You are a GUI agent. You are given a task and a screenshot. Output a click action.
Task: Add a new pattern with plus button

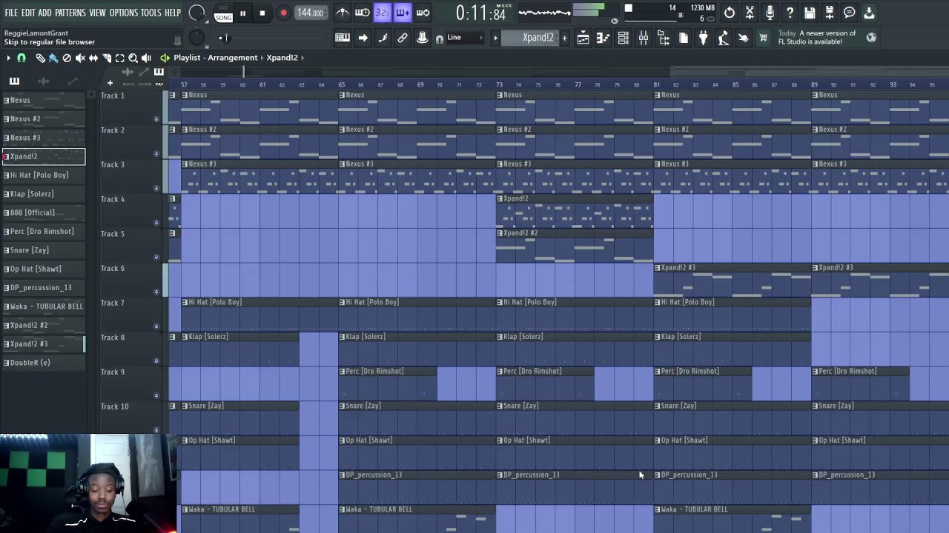564,38
